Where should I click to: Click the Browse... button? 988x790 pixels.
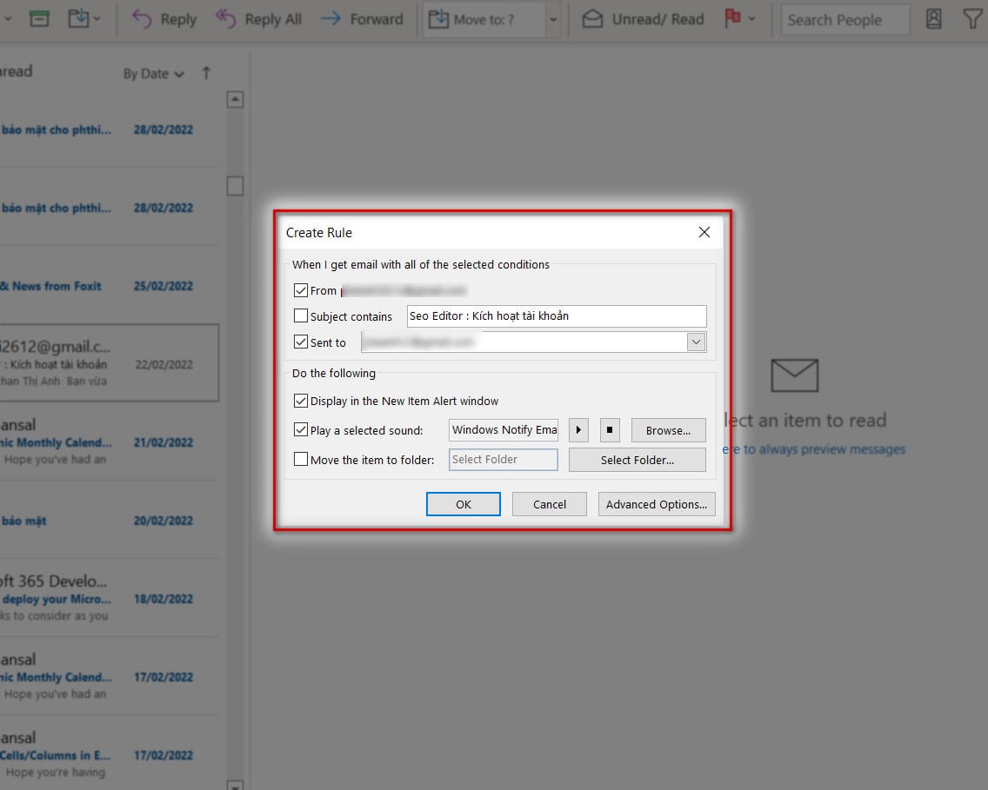668,430
